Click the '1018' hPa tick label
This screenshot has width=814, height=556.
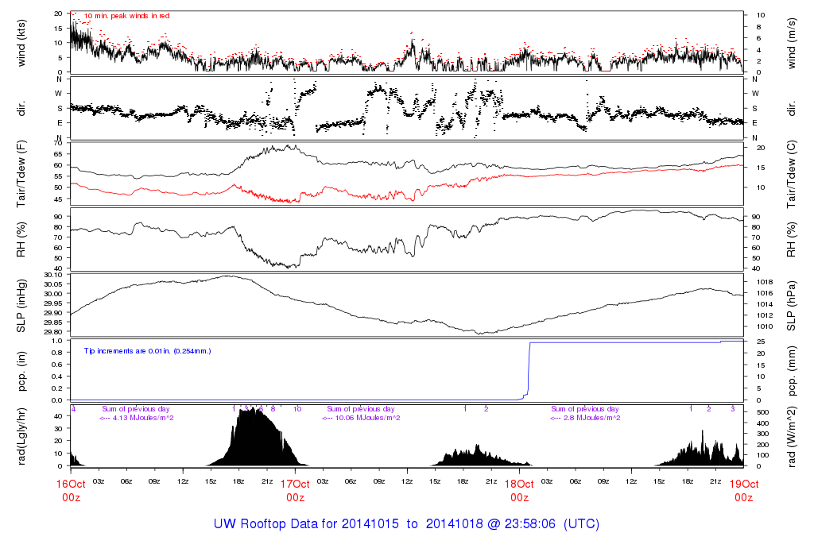(766, 282)
